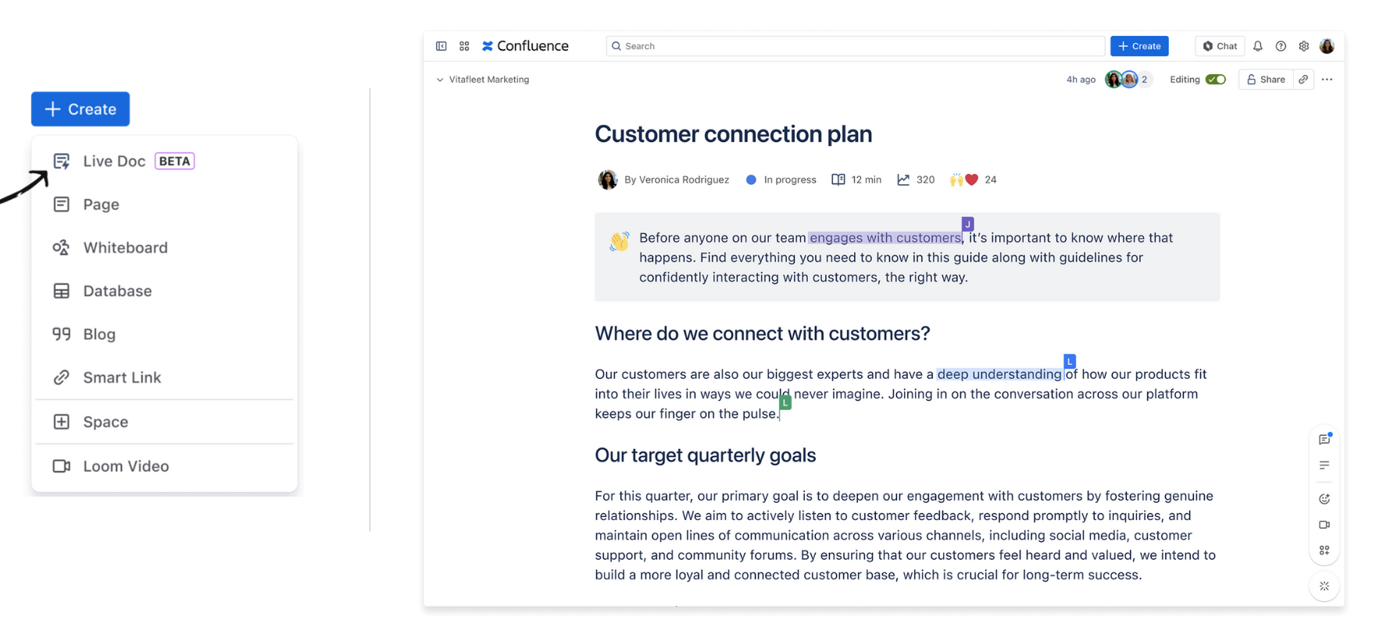Viewport: 1376px width, 638px height.
Task: Select Database in the create menu
Action: coord(117,291)
